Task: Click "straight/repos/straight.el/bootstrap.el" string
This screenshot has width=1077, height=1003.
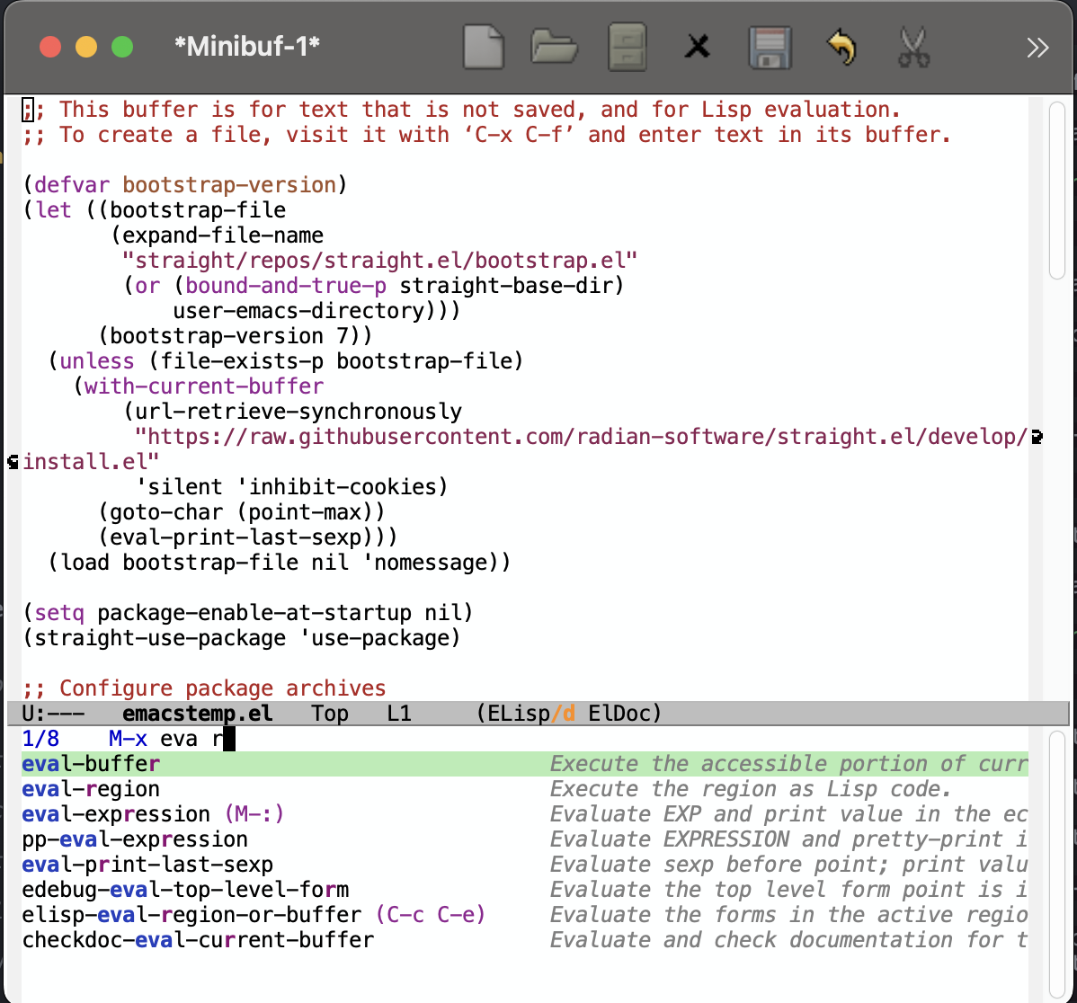Action: 380,261
